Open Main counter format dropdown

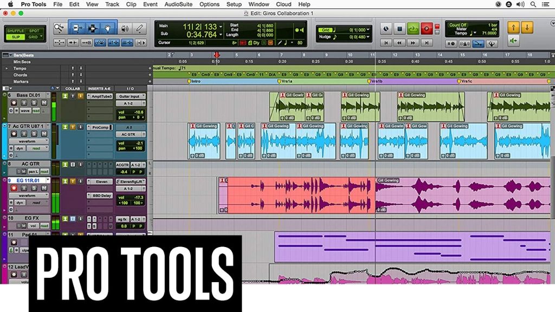tap(221, 27)
